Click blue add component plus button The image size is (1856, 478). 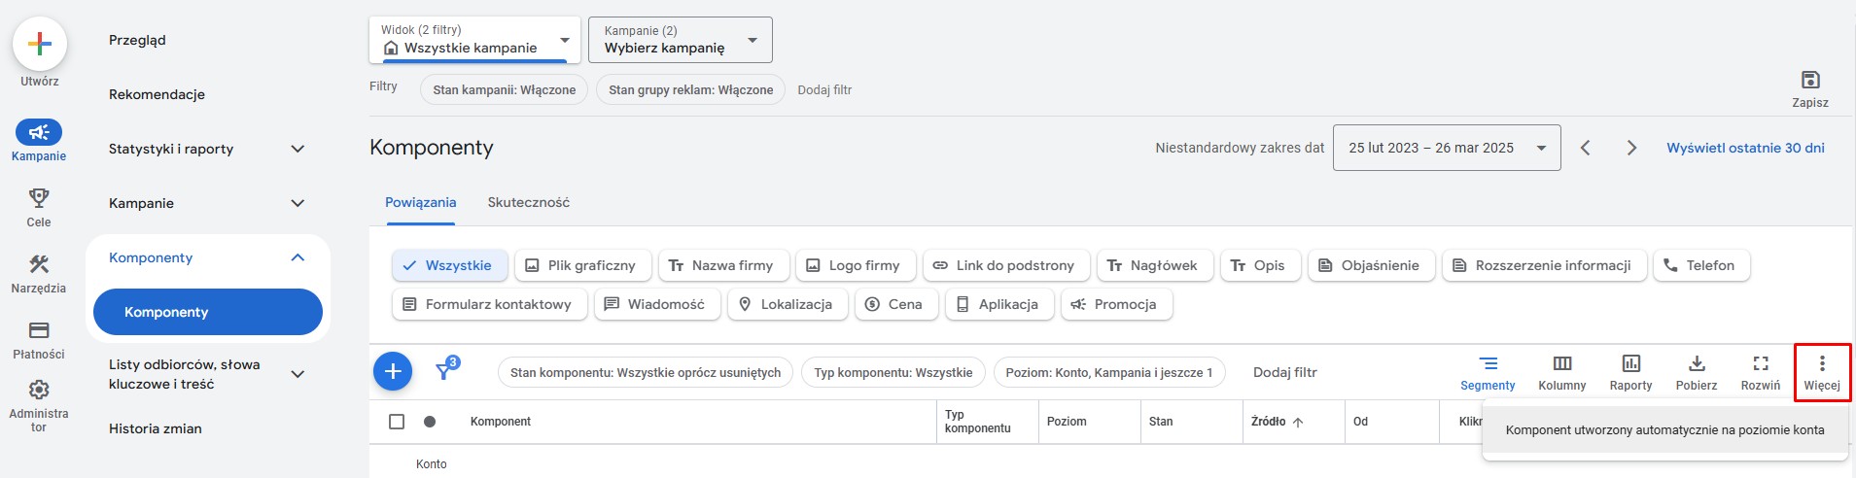pos(393,371)
